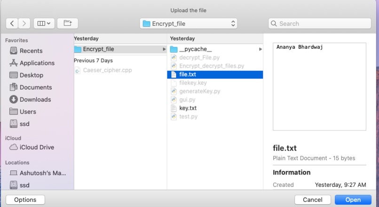Click the generateKey.py Python icon
The image size is (379, 207).
[174, 91]
